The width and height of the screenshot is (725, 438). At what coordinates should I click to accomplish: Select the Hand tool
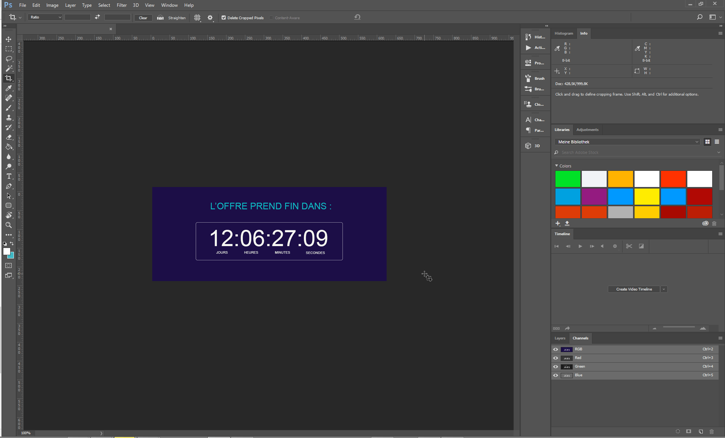(9, 215)
